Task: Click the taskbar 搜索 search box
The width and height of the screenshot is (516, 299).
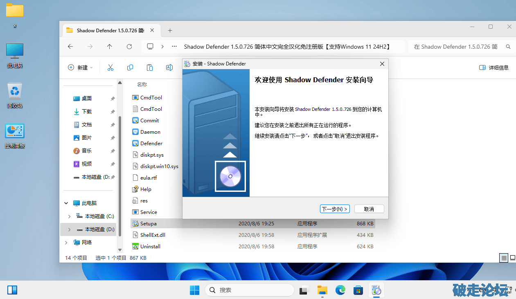Action: [250, 290]
